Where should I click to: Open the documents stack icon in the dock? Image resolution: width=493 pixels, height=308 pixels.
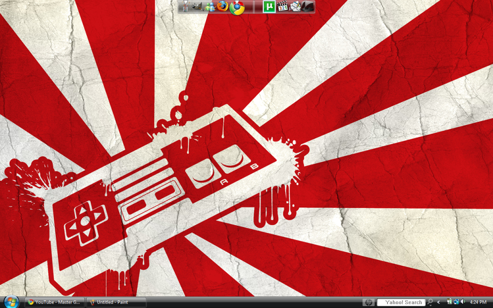click(x=295, y=7)
